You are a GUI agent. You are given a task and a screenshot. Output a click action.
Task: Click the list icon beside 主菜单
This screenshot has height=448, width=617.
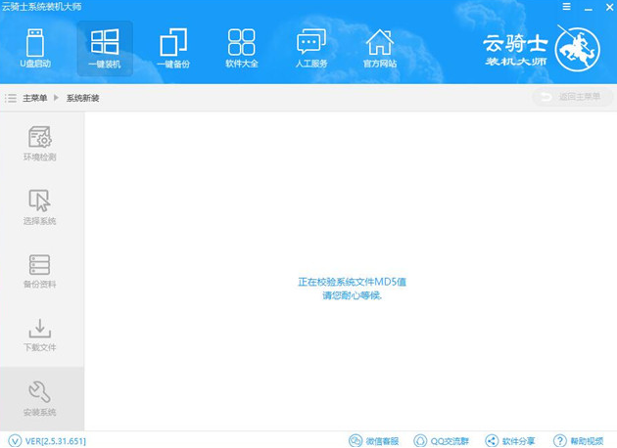11,98
